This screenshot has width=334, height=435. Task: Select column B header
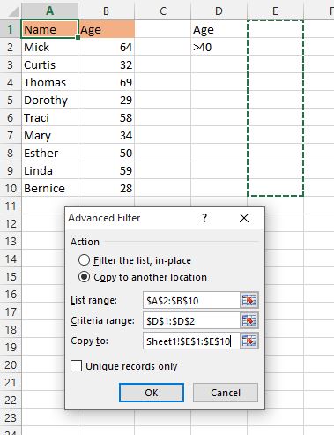pos(106,11)
